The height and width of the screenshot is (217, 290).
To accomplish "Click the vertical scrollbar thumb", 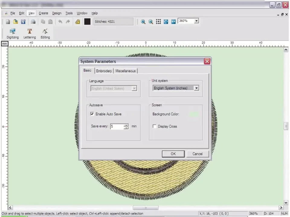I will 286,126.
